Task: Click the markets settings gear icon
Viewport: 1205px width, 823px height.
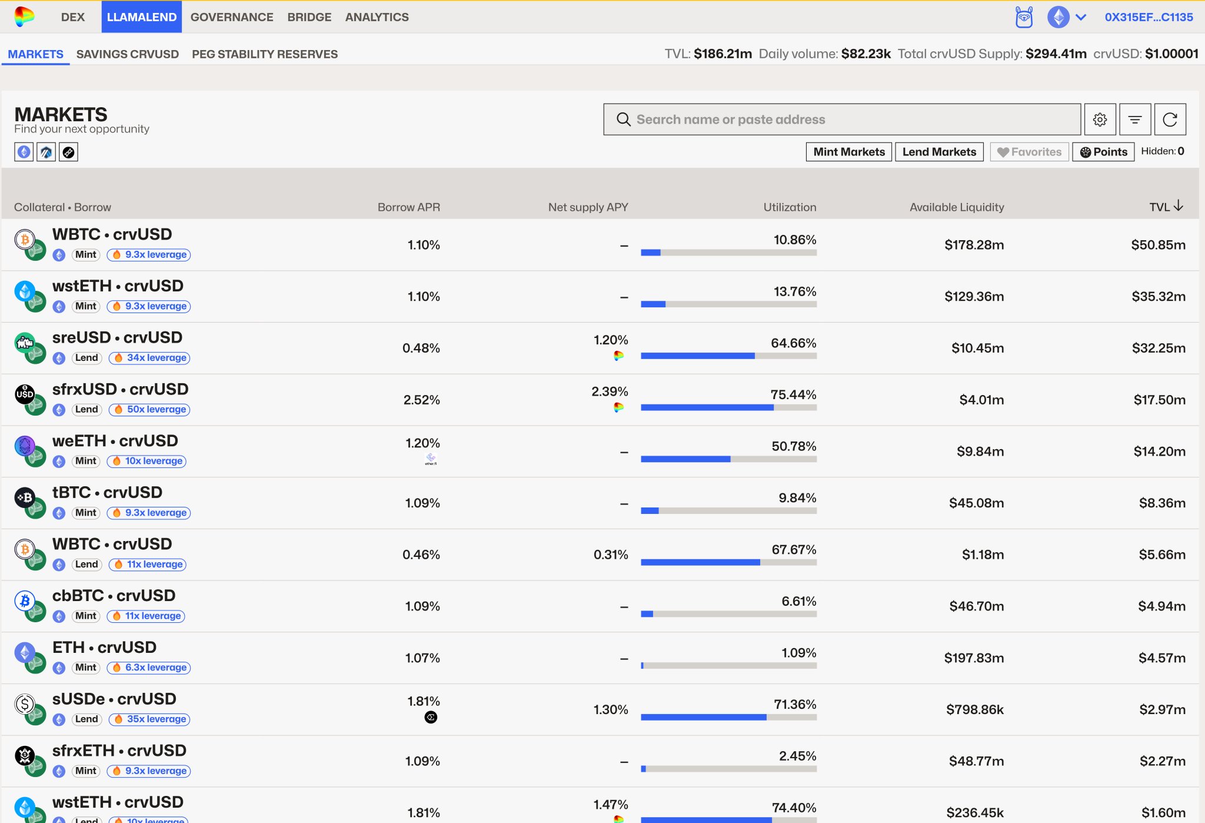Action: pos(1100,120)
